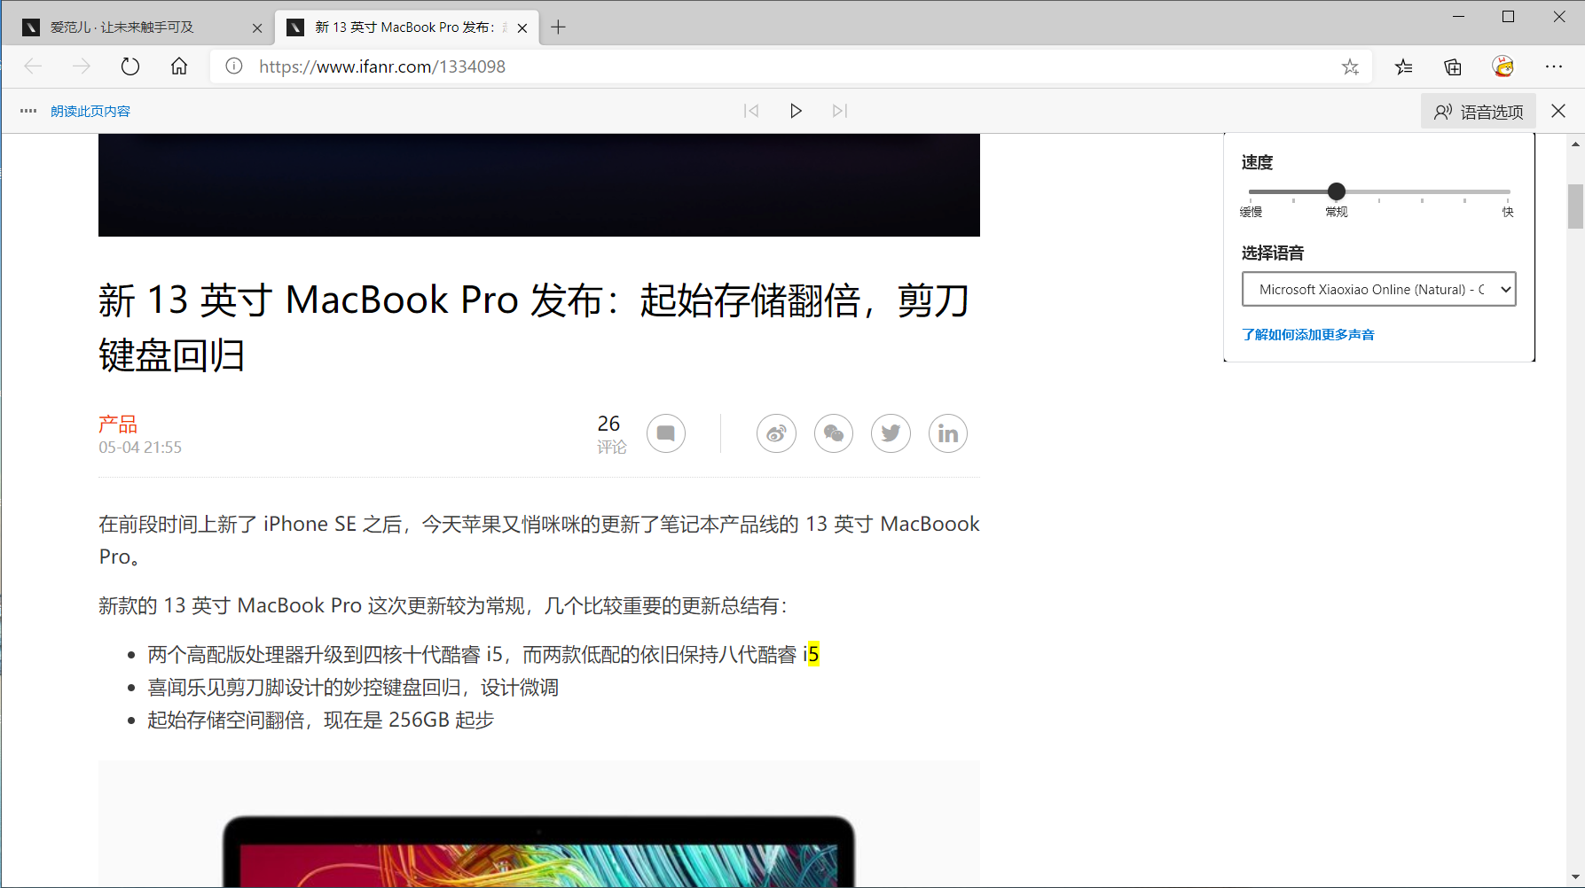Open a new browser tab

pyautogui.click(x=558, y=27)
